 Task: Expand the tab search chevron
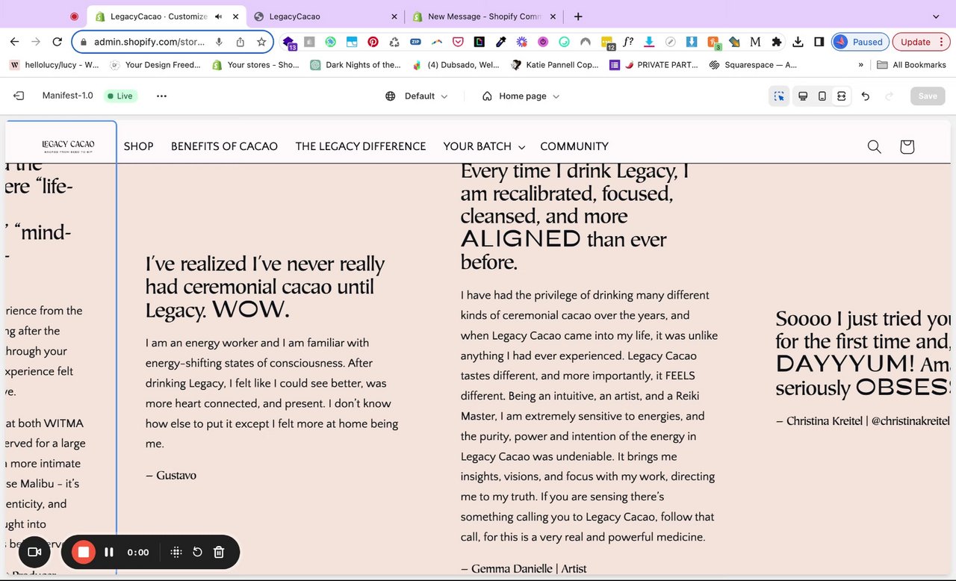coord(937,16)
